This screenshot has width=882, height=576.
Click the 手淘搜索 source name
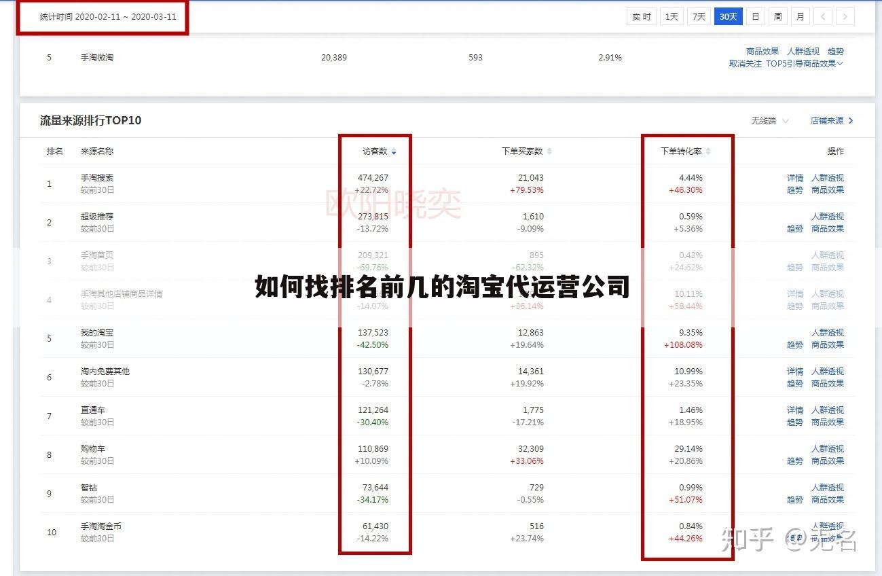97,178
